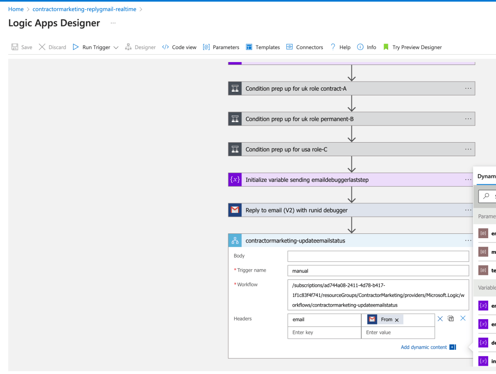Open menu for contractormarketing-updateemailstatus action
Image resolution: width=496 pixels, height=374 pixels.
tap(468, 241)
